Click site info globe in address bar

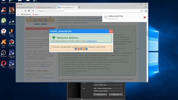pyautogui.click(x=33, y=11)
